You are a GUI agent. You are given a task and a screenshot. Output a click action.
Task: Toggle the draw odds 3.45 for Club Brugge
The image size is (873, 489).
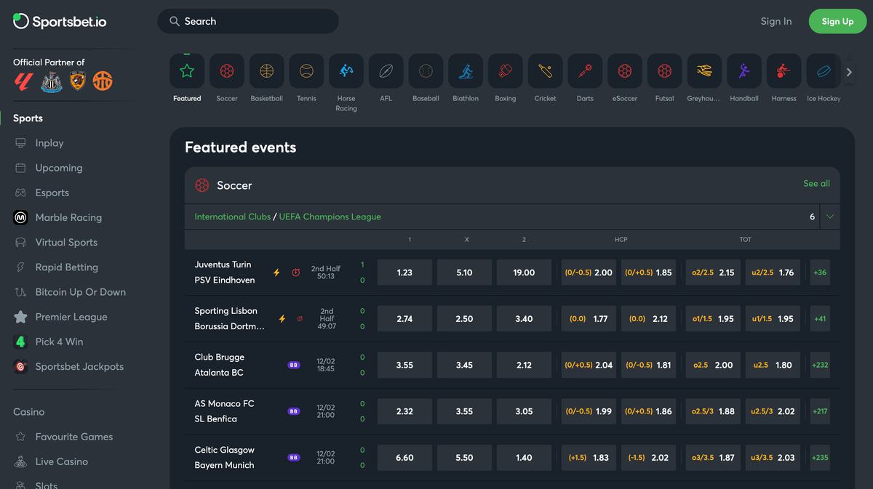464,365
